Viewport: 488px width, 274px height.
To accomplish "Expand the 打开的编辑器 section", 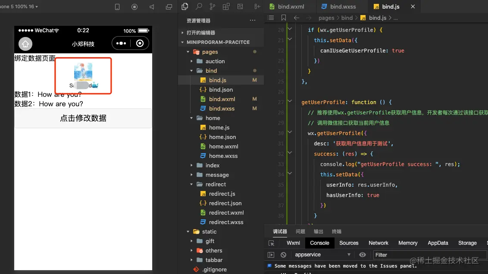I will (x=221, y=33).
